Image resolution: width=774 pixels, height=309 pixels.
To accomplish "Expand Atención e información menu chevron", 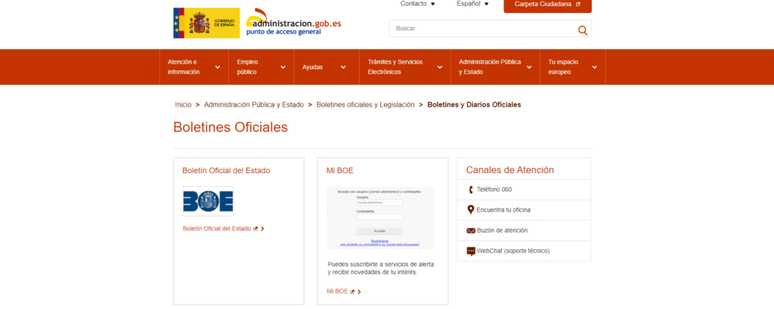I will pyautogui.click(x=218, y=67).
